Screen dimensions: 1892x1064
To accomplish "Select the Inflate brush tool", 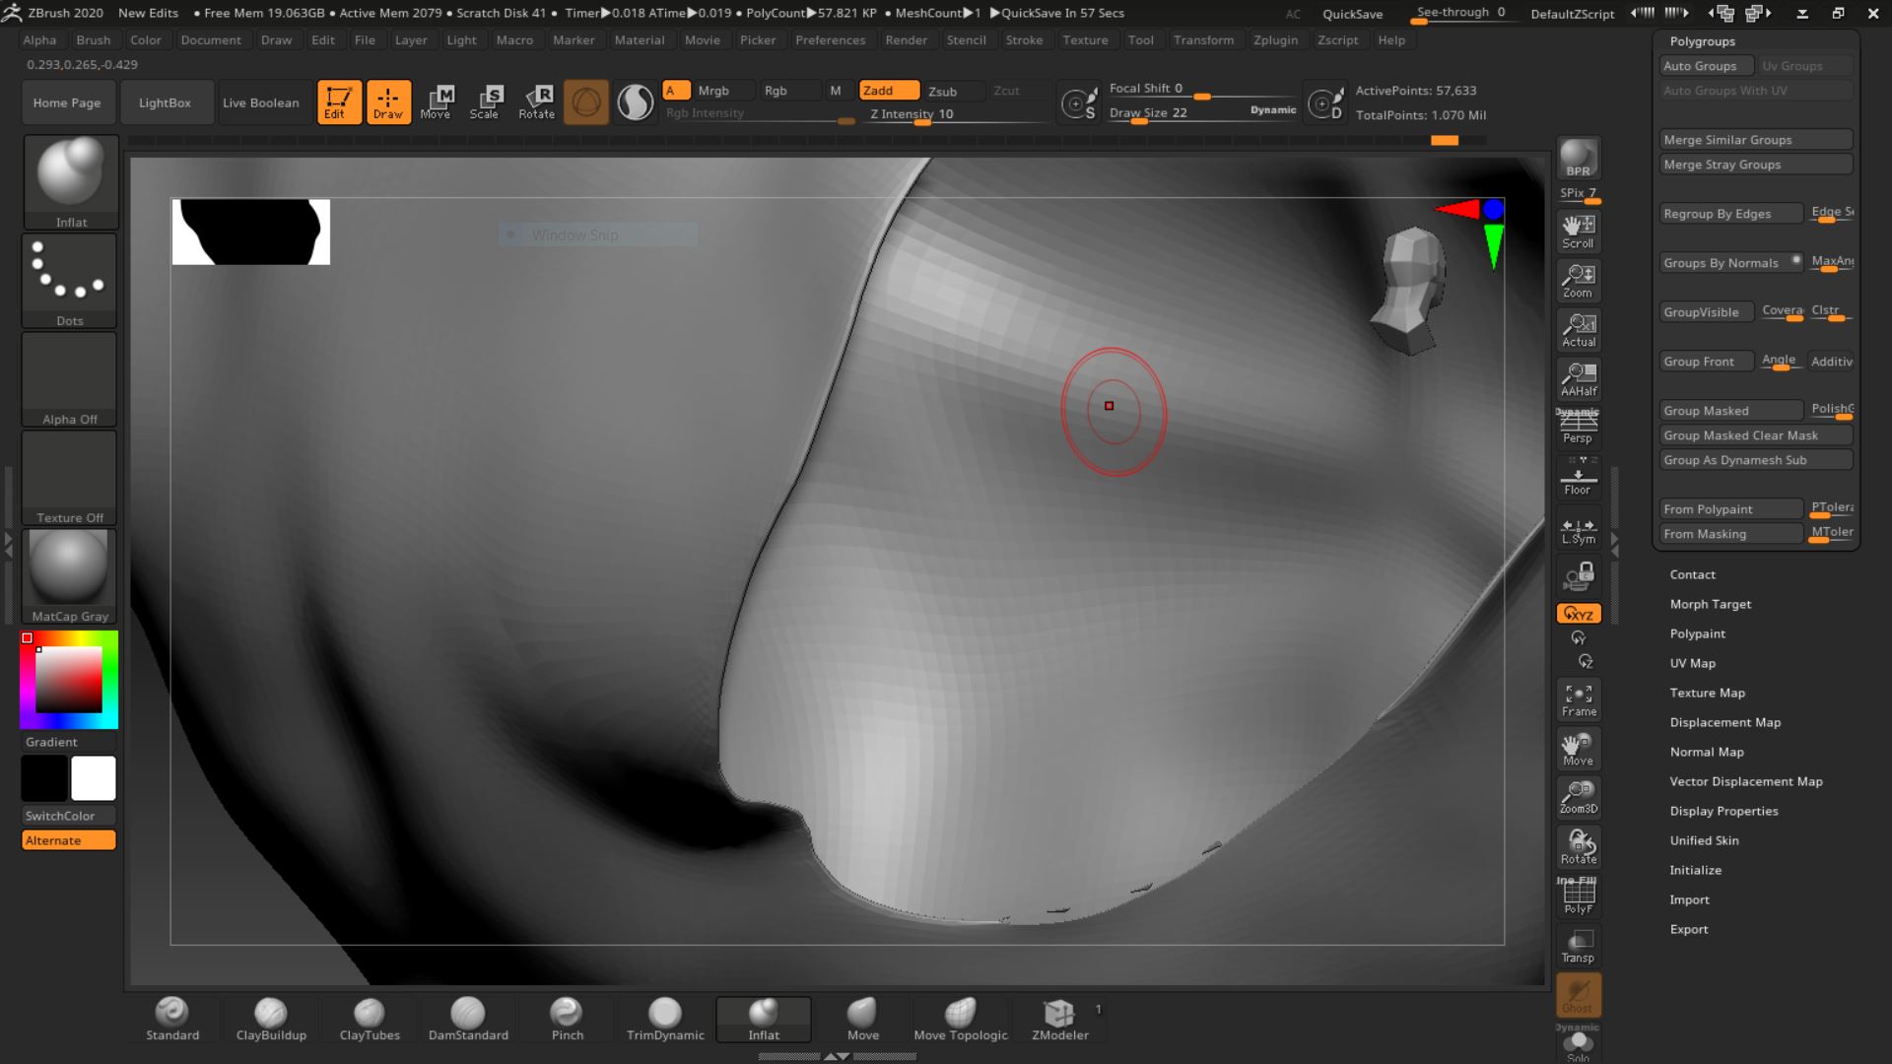I will [x=764, y=1018].
